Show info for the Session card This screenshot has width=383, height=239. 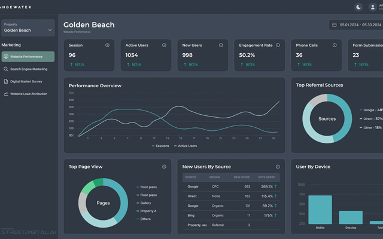107,45
